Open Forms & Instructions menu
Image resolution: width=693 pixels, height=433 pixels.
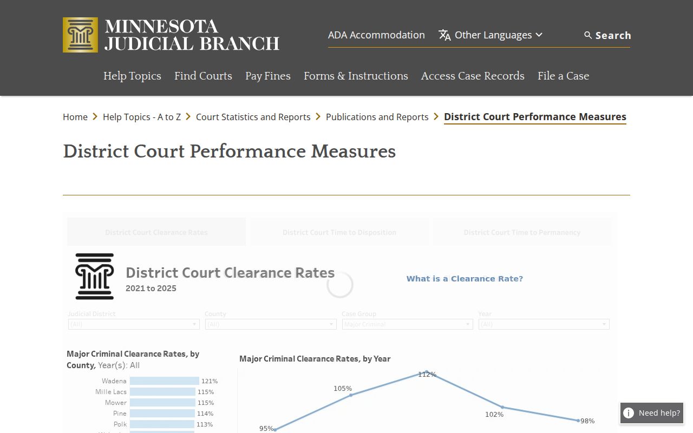click(356, 76)
